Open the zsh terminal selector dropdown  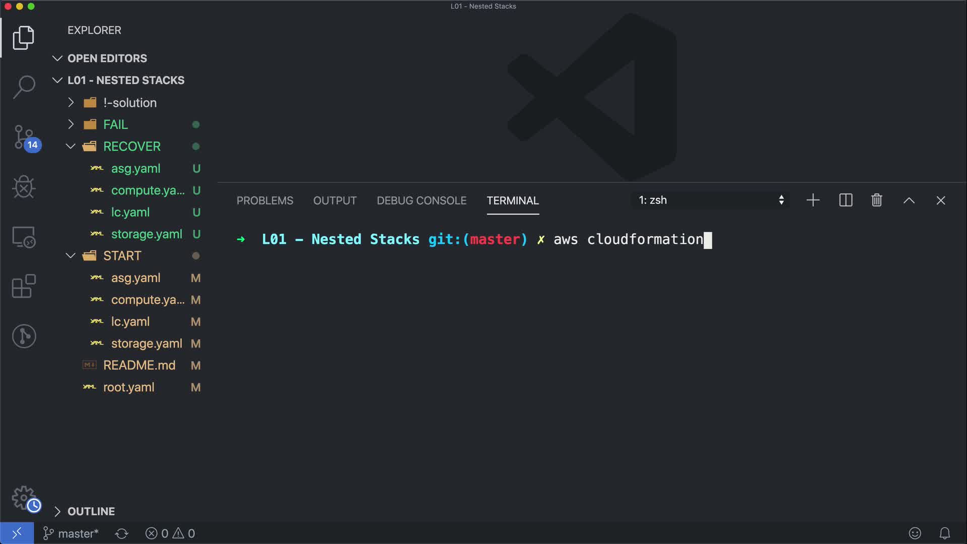[x=710, y=200]
